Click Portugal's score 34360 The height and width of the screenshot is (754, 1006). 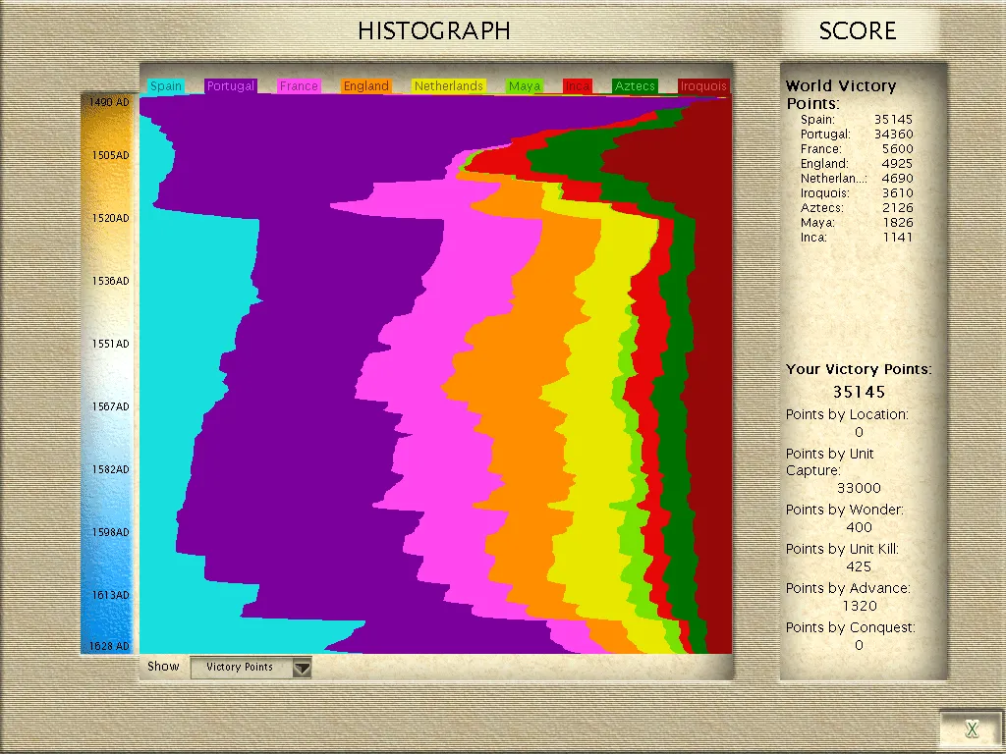tap(893, 134)
